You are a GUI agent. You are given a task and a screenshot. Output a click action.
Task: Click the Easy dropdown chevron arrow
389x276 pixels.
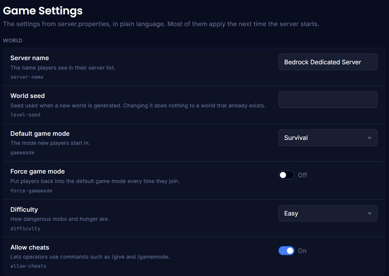[x=369, y=213]
